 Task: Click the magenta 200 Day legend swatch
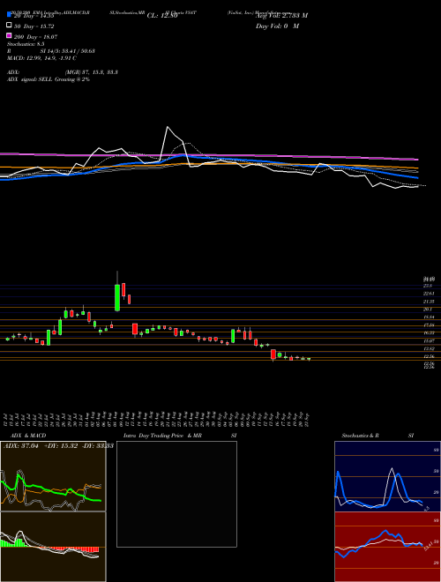tap(9, 36)
